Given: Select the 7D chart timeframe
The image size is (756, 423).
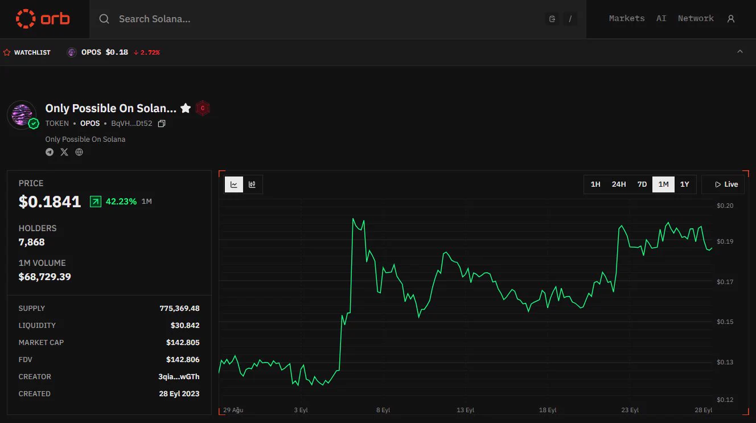Looking at the screenshot, I should click(x=642, y=184).
